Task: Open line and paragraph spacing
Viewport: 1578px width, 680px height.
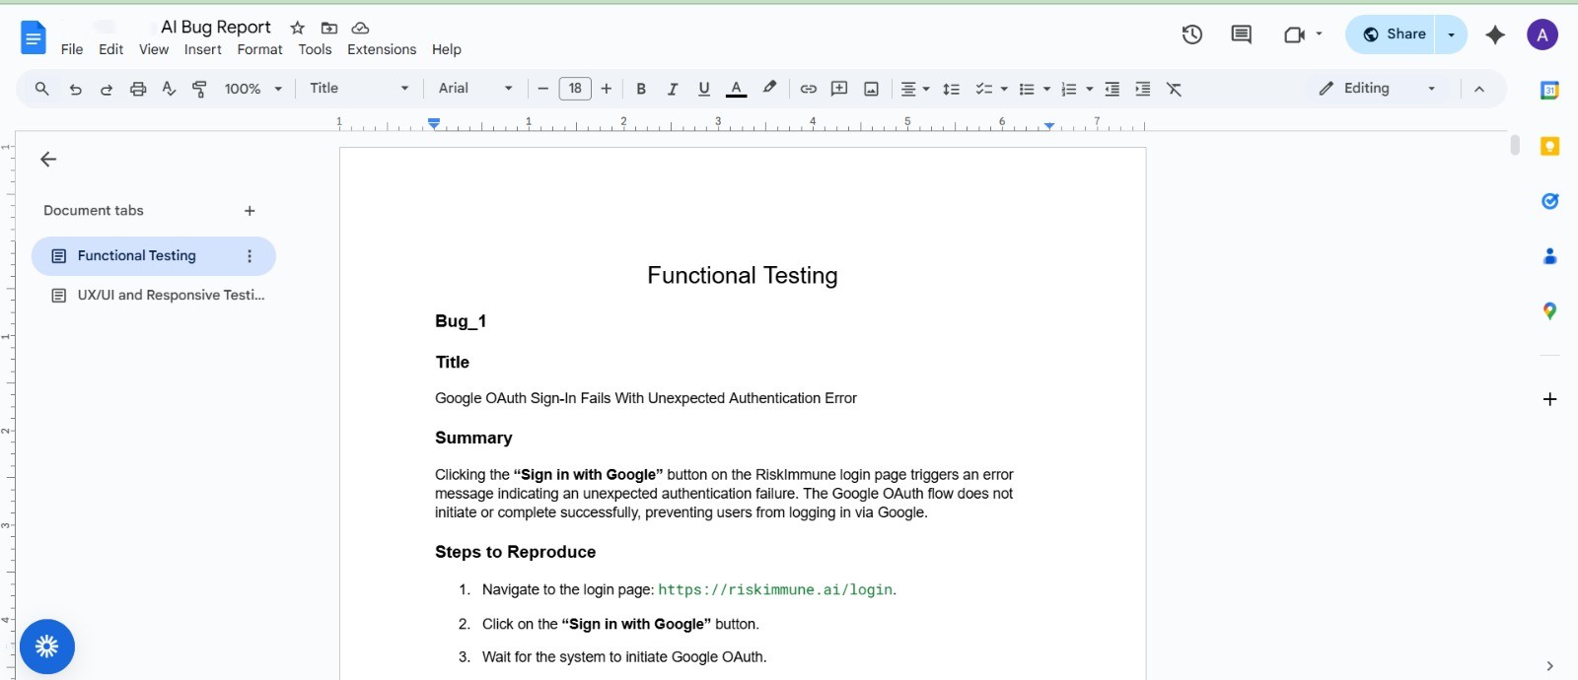Action: 951,89
